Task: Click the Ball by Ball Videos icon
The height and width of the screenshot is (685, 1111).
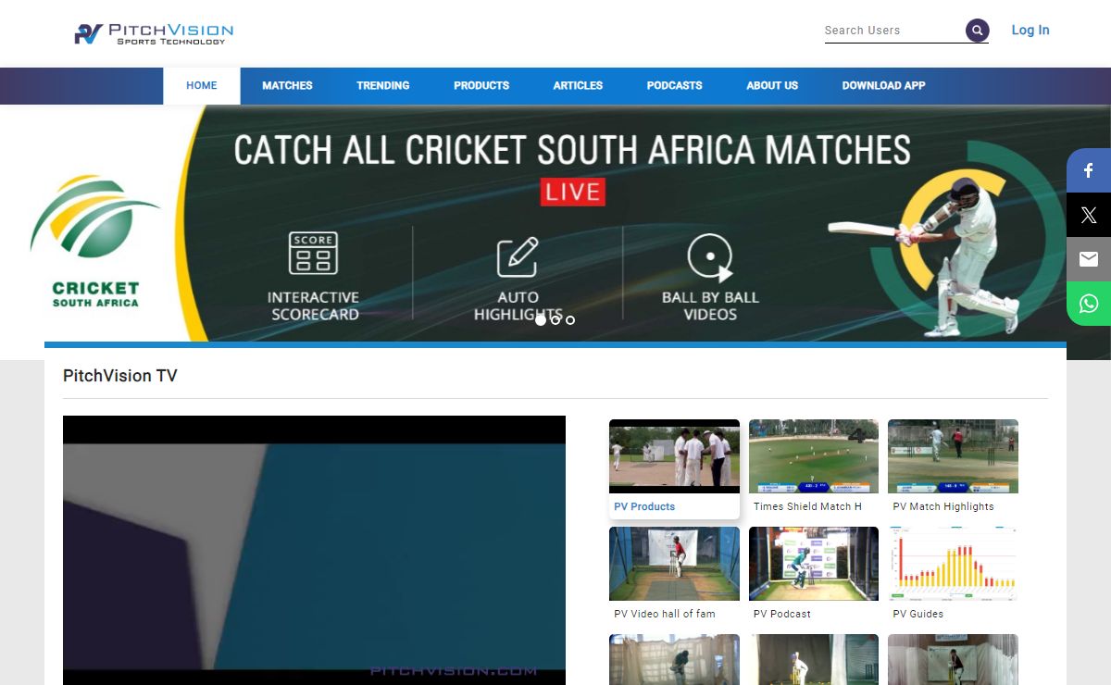Action: pyautogui.click(x=710, y=257)
